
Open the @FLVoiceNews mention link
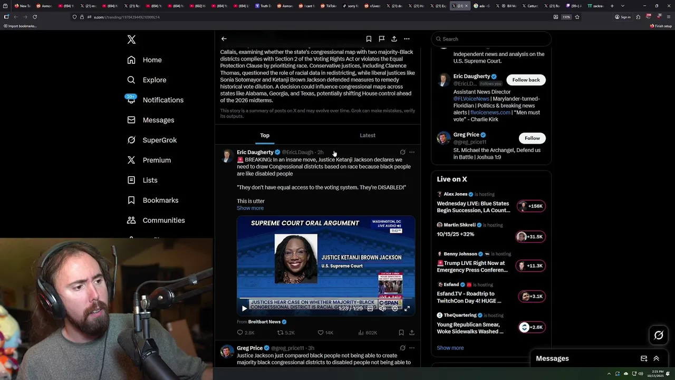pos(471,99)
